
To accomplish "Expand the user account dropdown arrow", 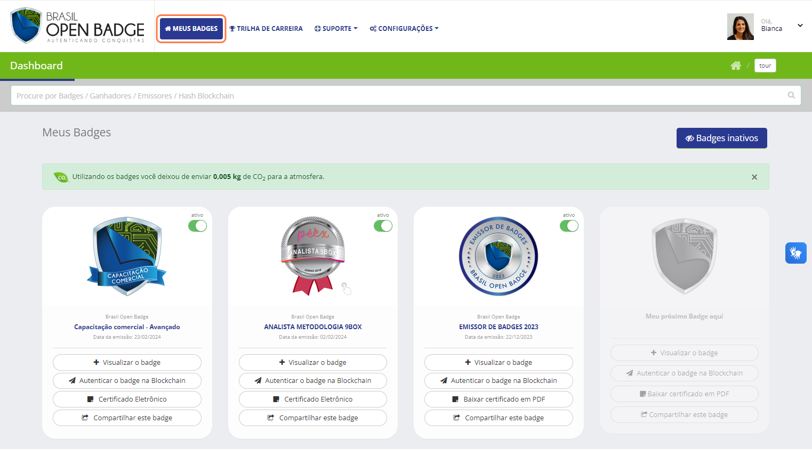I will pos(800,25).
